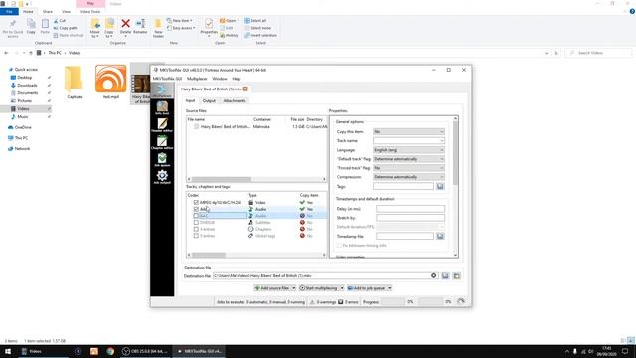This screenshot has width=636, height=358.
Task: Uncheck the first AAC audio track
Action: [196, 209]
